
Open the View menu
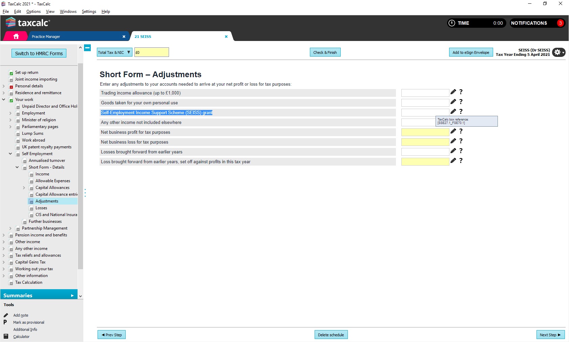click(x=50, y=12)
